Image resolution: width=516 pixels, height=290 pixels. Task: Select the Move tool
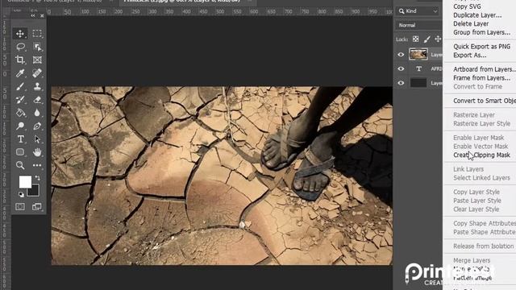pos(20,34)
